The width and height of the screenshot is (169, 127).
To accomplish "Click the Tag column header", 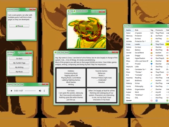I will (x=152, y=30).
